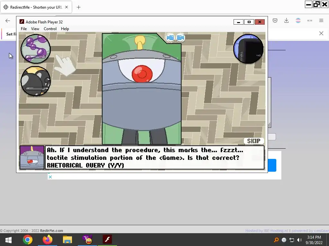Click the black box icon in blue circle
The height and width of the screenshot is (246, 329).
click(249, 49)
